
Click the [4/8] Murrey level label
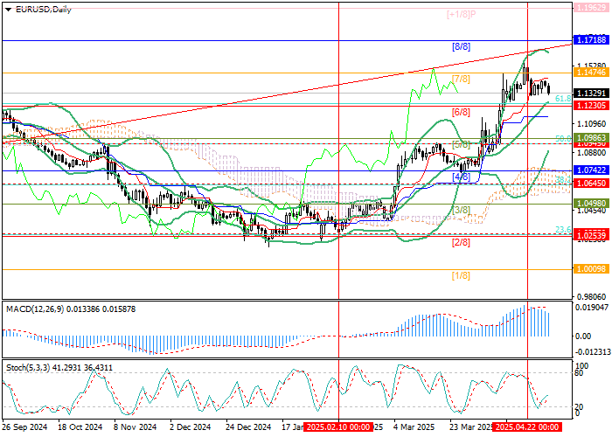click(x=462, y=177)
